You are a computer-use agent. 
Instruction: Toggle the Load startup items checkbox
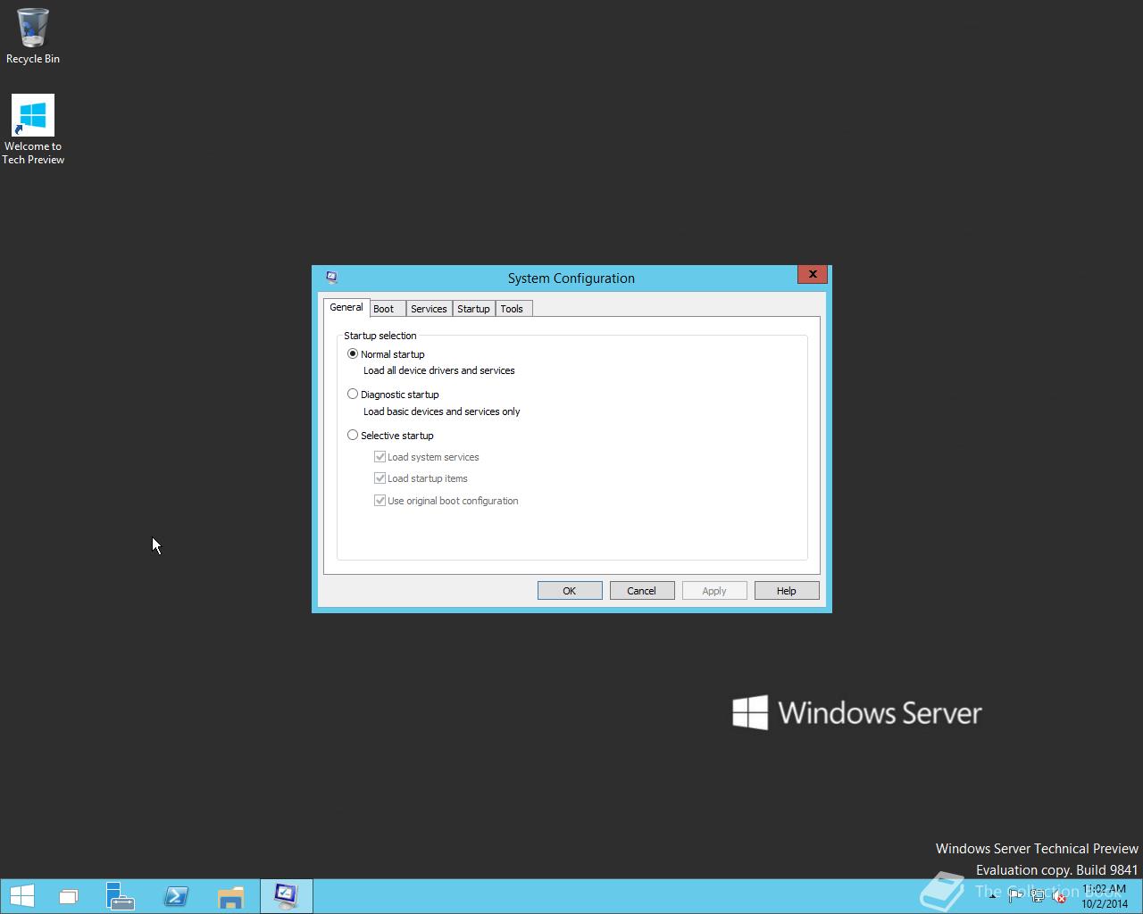click(421, 478)
